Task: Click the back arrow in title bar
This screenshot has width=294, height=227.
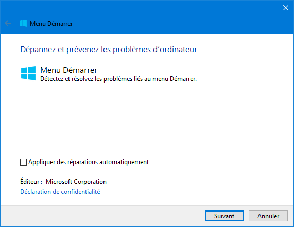Action: [8, 23]
